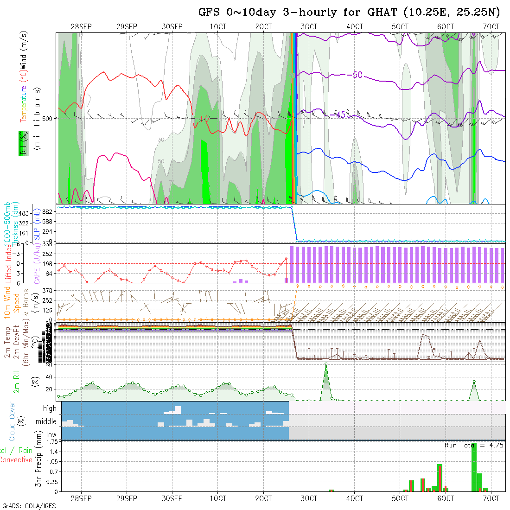The width and height of the screenshot is (510, 510).
Task: Click the 1OCT label on bottom axis
Action: [x=217, y=498]
